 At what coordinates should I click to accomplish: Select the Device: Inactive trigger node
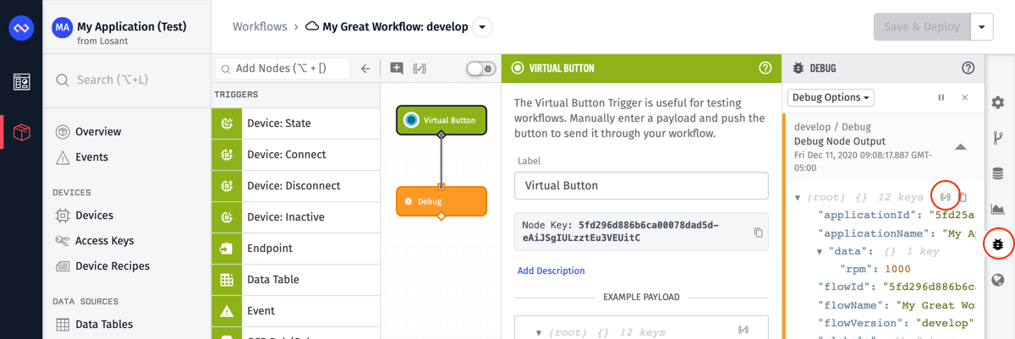[x=296, y=217]
